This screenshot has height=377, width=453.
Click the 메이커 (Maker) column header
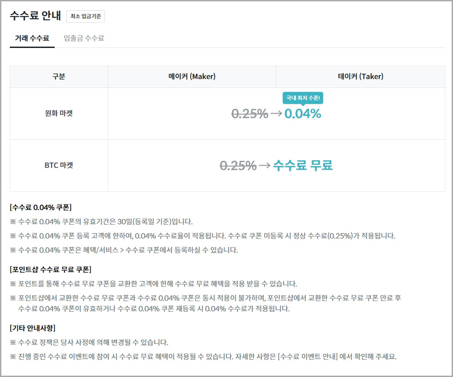(192, 76)
